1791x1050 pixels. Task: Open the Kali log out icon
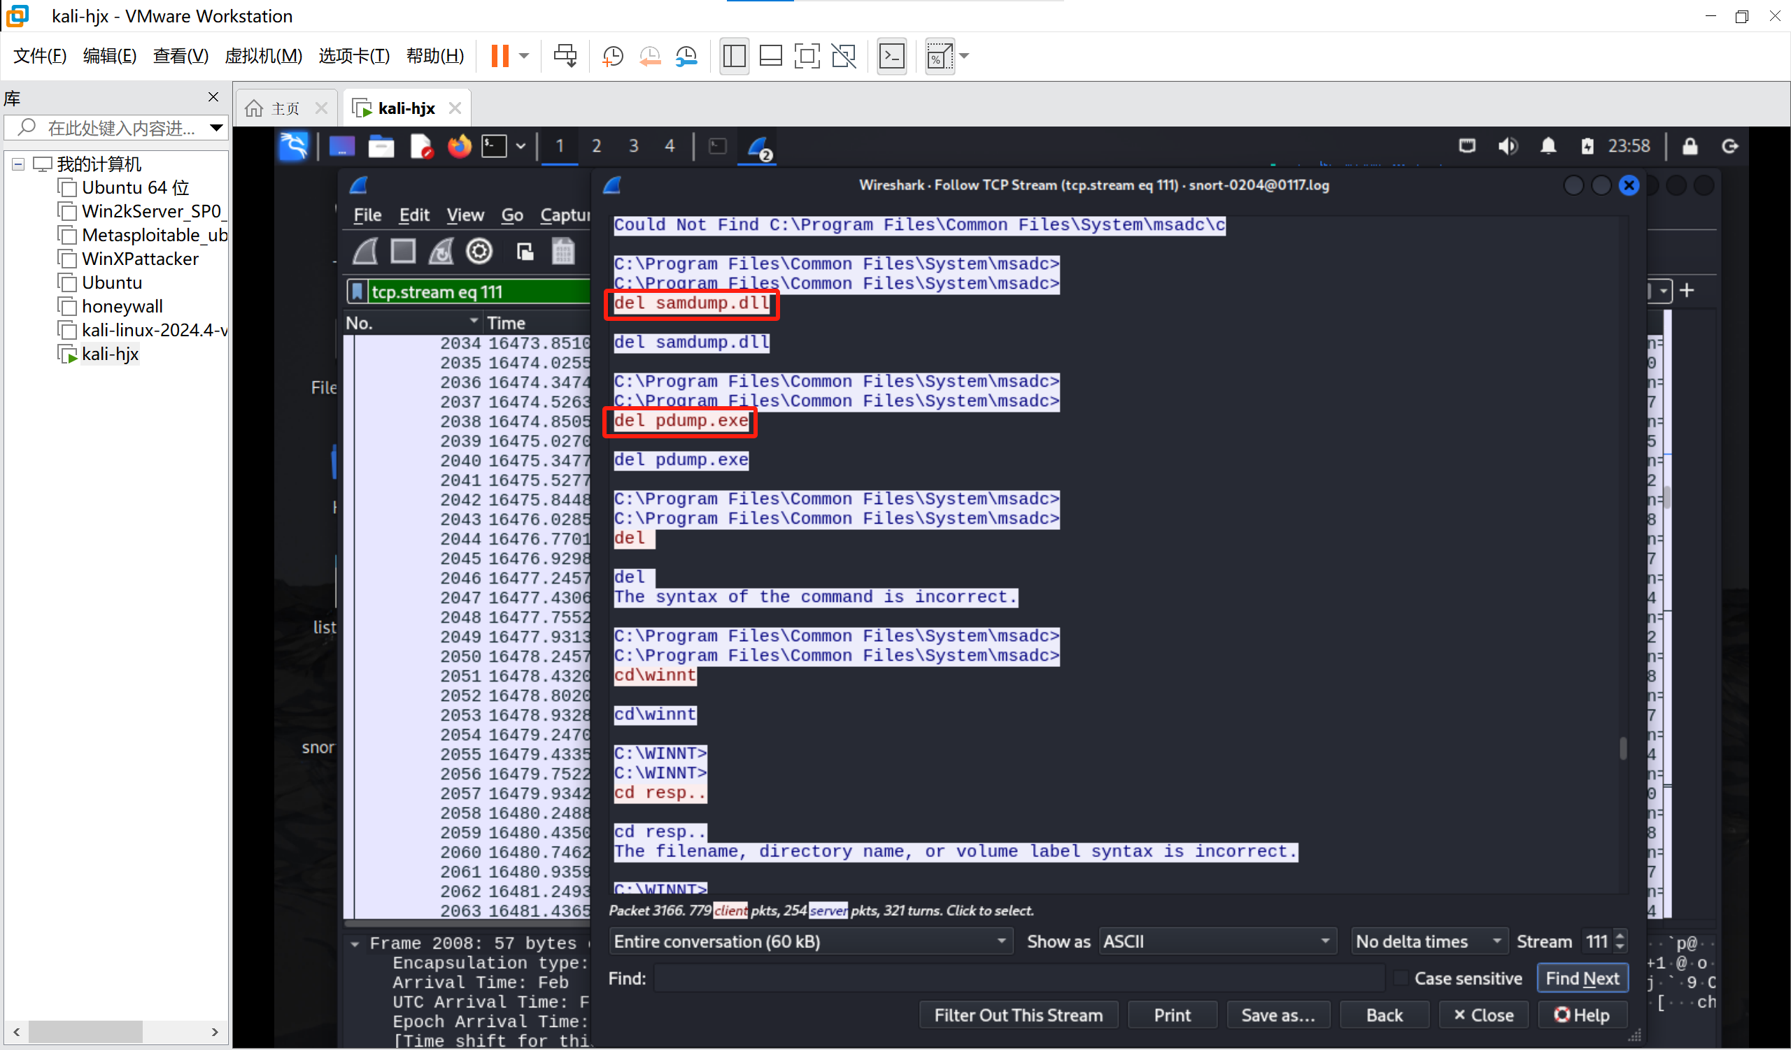pyautogui.click(x=1730, y=146)
